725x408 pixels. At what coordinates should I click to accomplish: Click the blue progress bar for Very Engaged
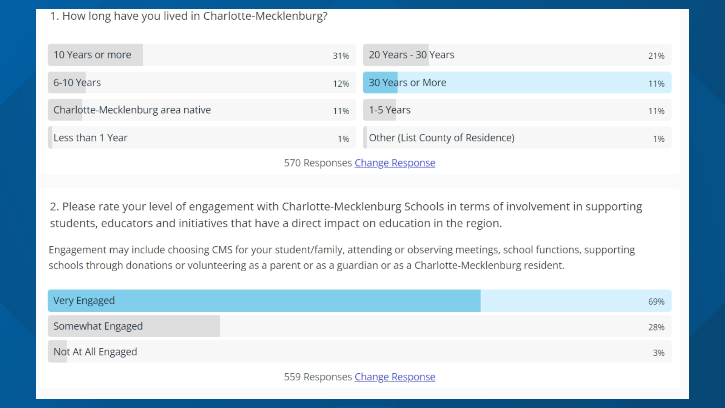click(264, 301)
